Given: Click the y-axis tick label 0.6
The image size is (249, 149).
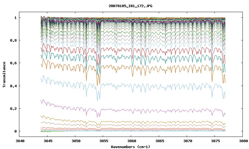Looking at the screenshot, I should tap(13, 63).
